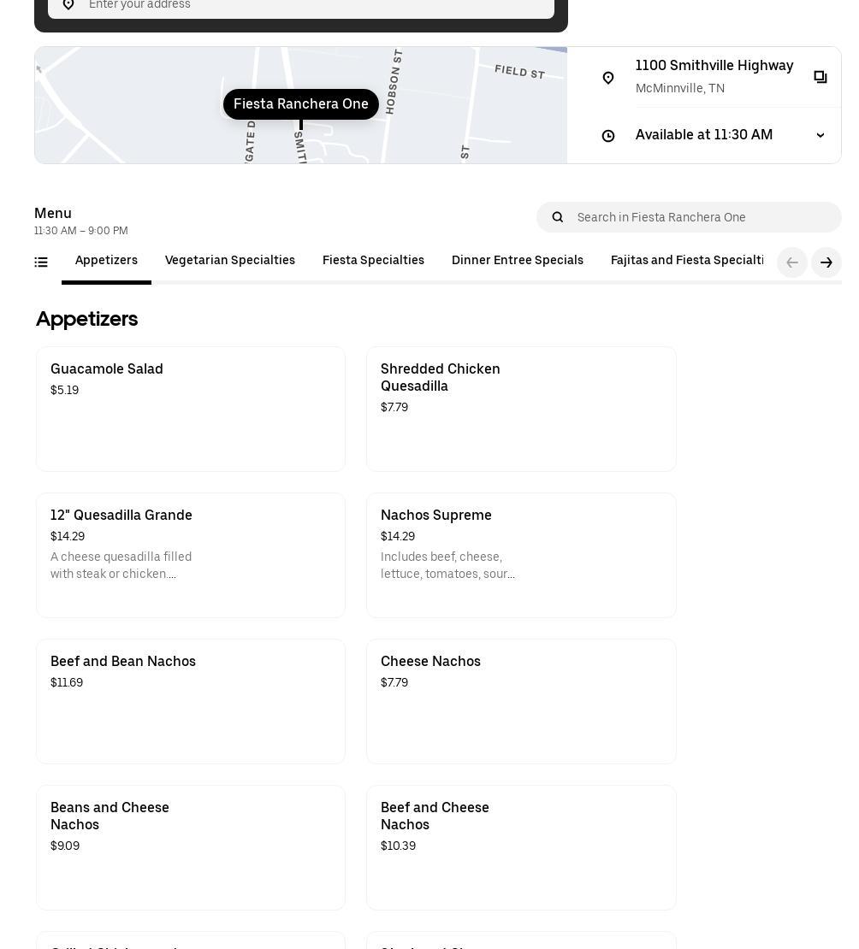Click the FIELD ST label on map

tap(519, 72)
